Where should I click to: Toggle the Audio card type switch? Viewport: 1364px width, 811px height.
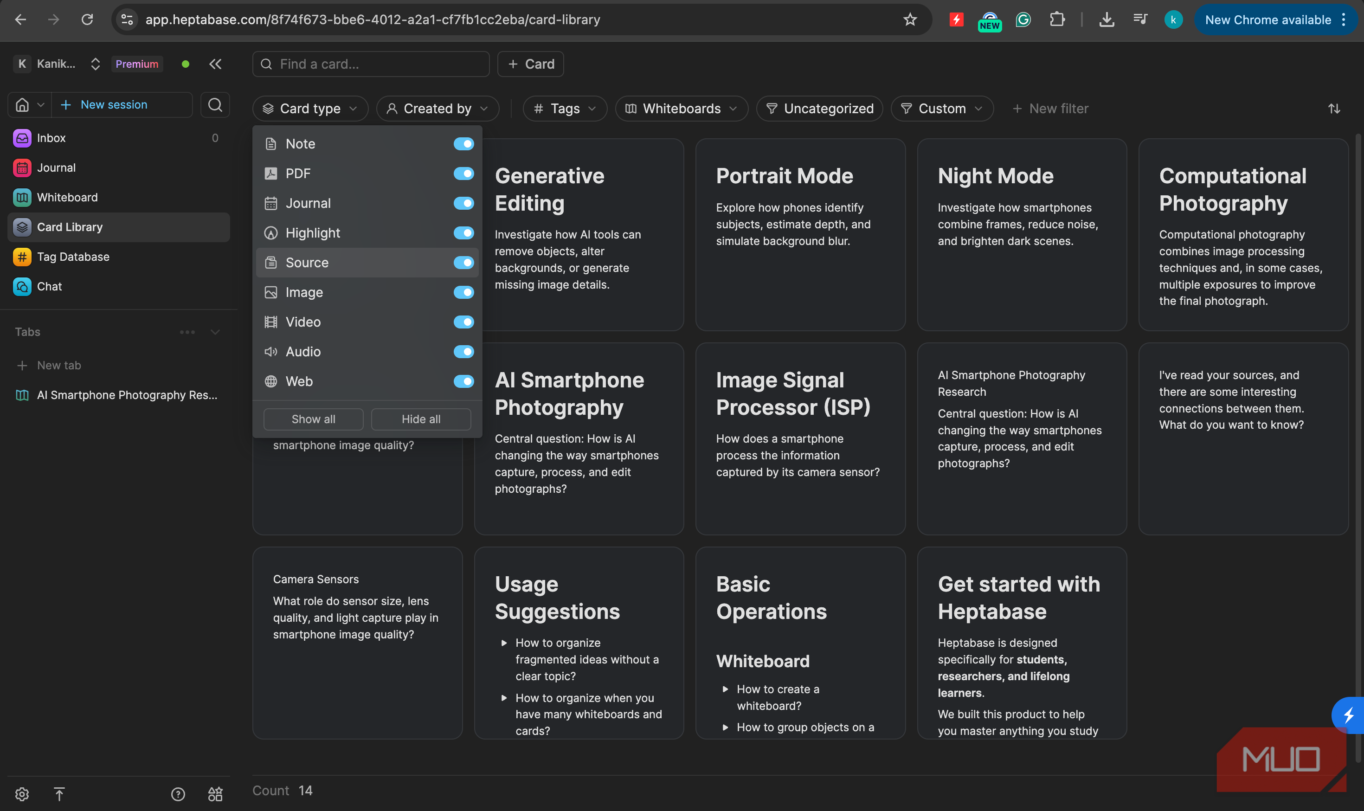point(463,351)
